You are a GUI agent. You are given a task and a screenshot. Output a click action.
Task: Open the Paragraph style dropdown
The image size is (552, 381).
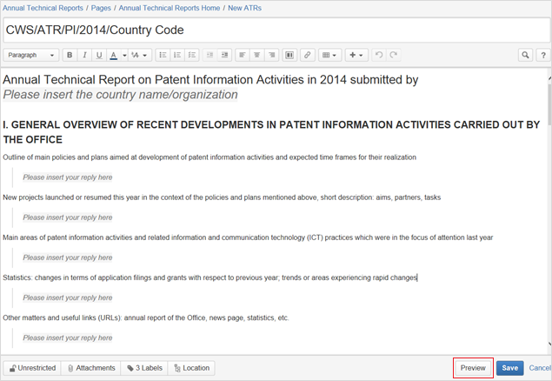(x=30, y=55)
